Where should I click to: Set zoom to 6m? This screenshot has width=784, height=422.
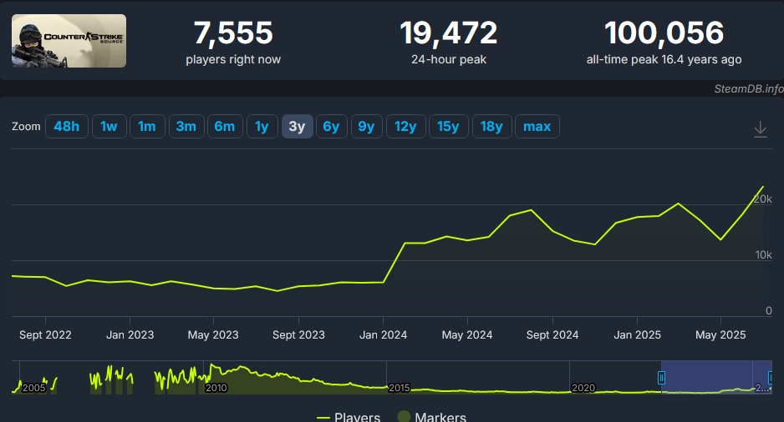[225, 126]
